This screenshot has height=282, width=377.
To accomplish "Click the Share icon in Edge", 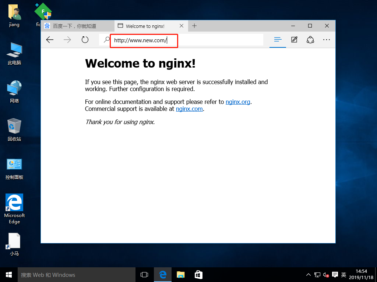I will (x=310, y=40).
